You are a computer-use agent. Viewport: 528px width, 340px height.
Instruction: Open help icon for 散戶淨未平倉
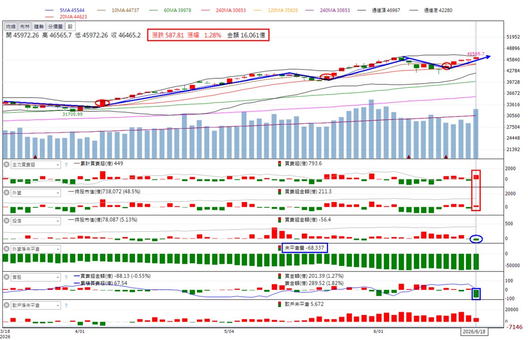coord(66,306)
